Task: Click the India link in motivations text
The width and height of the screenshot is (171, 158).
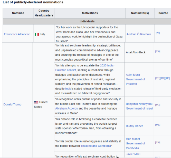Action: [68, 88]
